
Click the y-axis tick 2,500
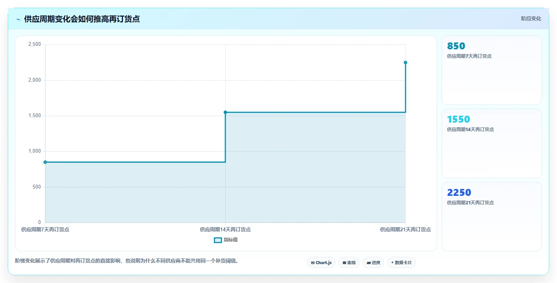point(35,44)
